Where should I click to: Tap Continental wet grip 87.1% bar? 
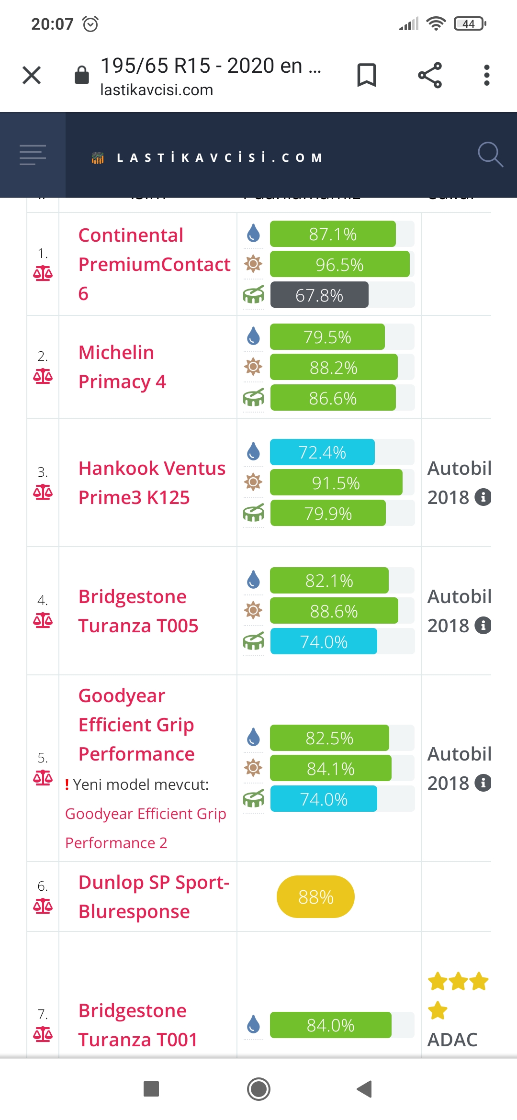333,234
